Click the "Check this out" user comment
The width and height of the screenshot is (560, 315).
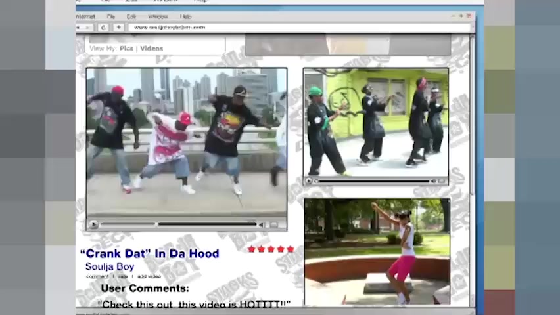point(194,304)
